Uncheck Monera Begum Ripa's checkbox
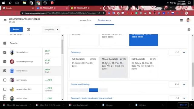The image size is (194, 109). (x=5, y=61)
